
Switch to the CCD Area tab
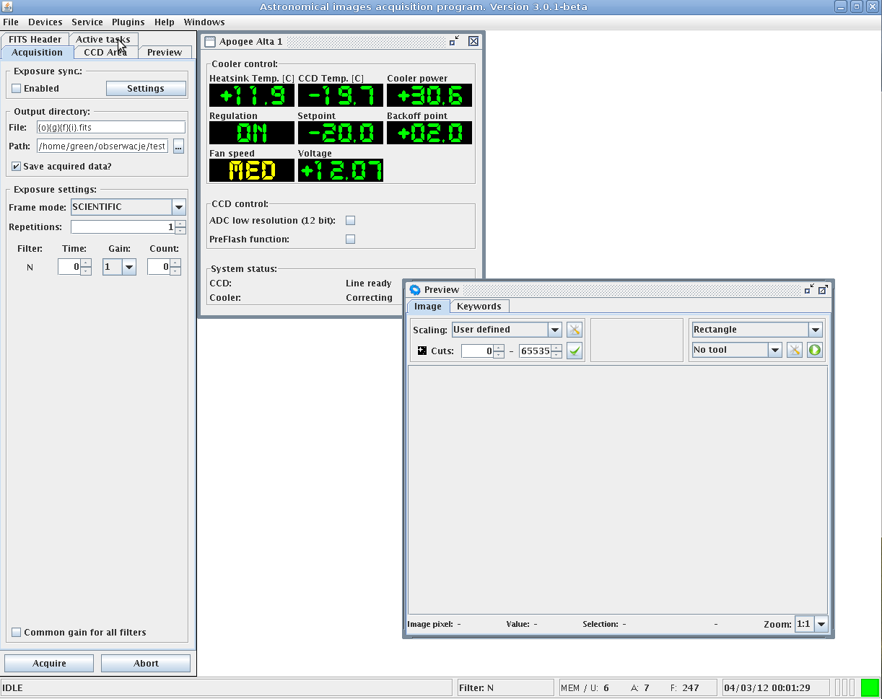click(105, 53)
